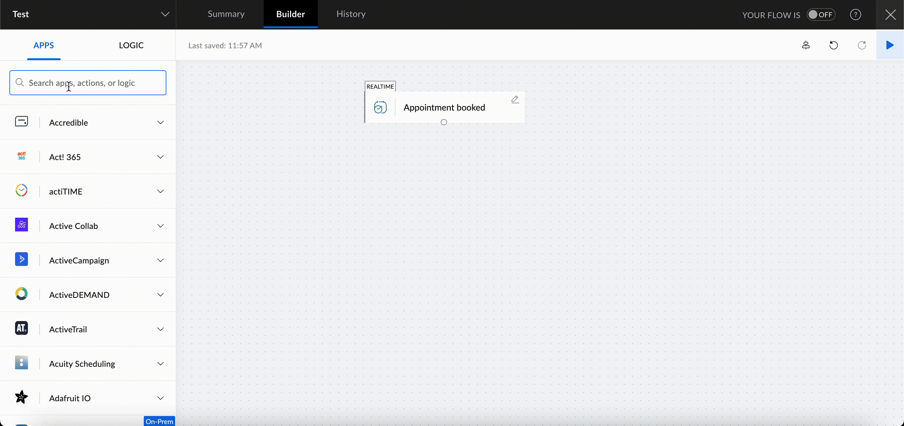Click the Appointment booked output connector

(444, 122)
